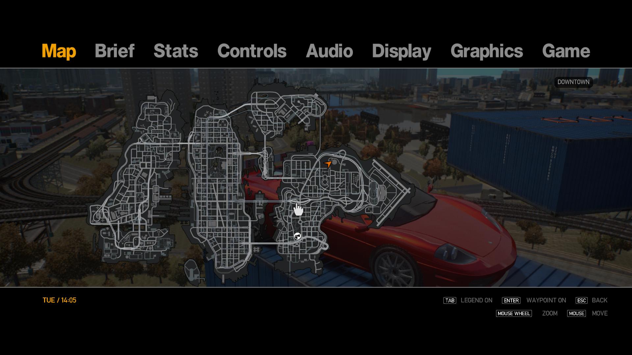
Task: Click the ESC key icon
Action: (x=582, y=300)
